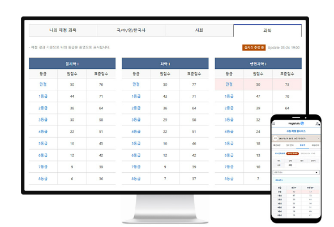
Task: Click 1등급 link in 화학 I table
Action: [x=136, y=97]
